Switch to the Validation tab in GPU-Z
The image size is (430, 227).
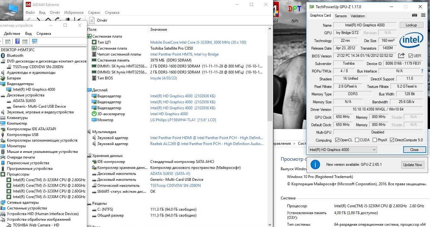[x=358, y=16]
